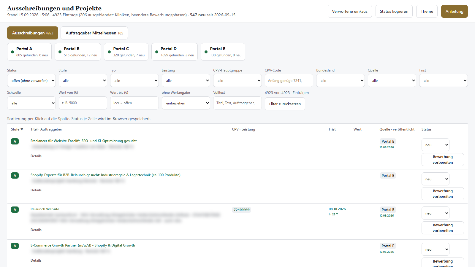Click the 08.10.2026 deadline date

pos(337,209)
